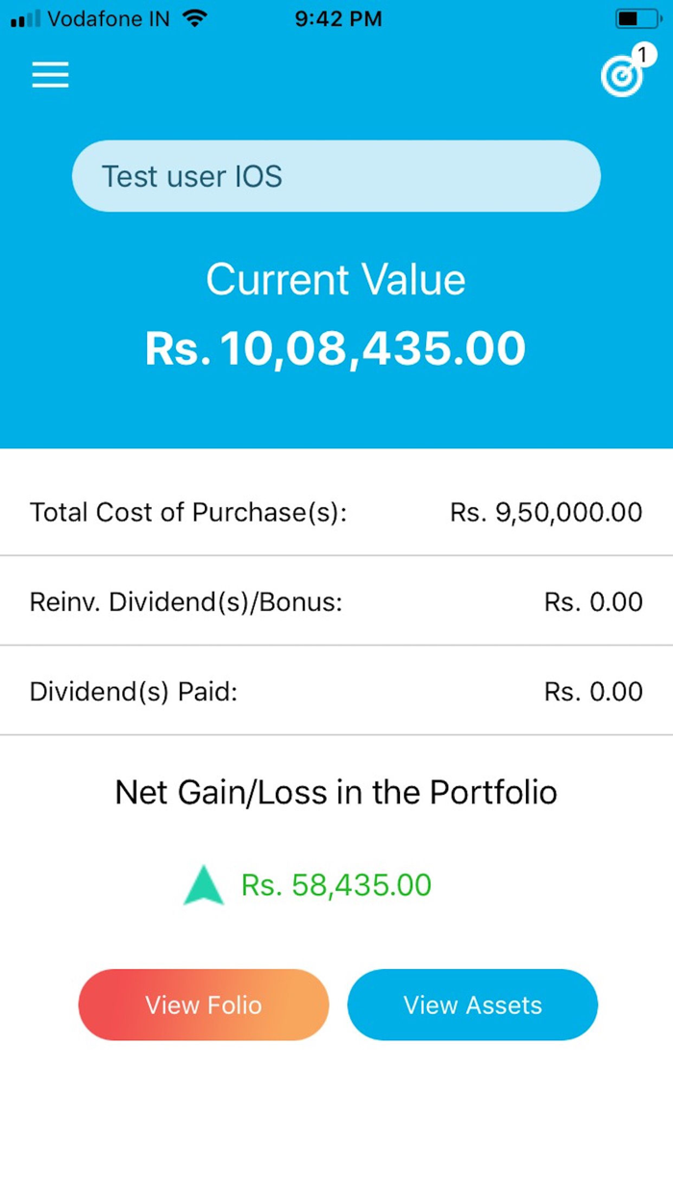Tap the Net Gain/Loss in the Portfolio heading

(336, 792)
